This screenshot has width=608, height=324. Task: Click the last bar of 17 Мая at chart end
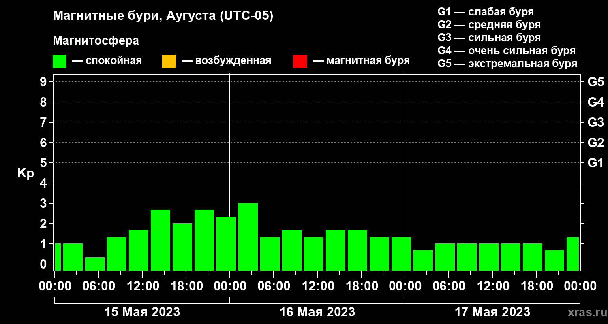573,254
